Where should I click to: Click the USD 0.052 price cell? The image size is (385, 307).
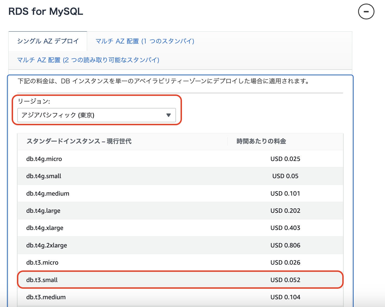(x=285, y=280)
